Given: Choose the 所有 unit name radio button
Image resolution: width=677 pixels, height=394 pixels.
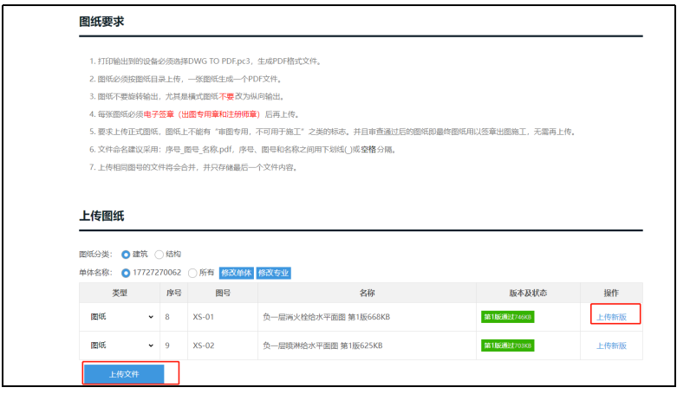Looking at the screenshot, I should 192,273.
